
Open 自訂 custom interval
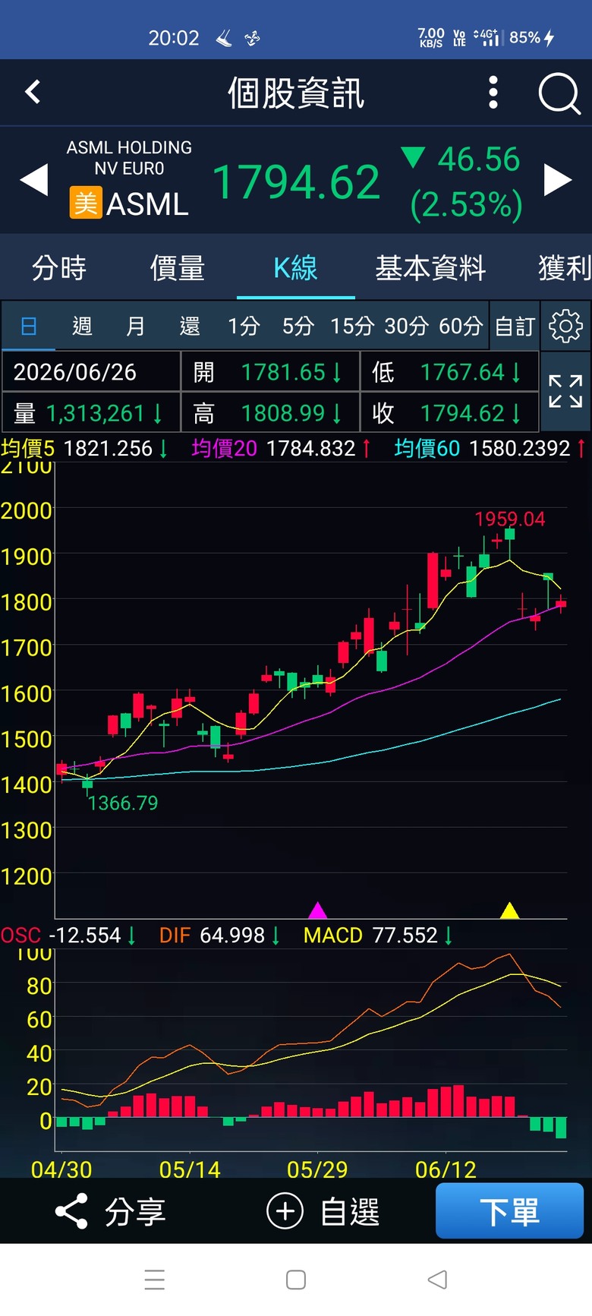coord(515,326)
